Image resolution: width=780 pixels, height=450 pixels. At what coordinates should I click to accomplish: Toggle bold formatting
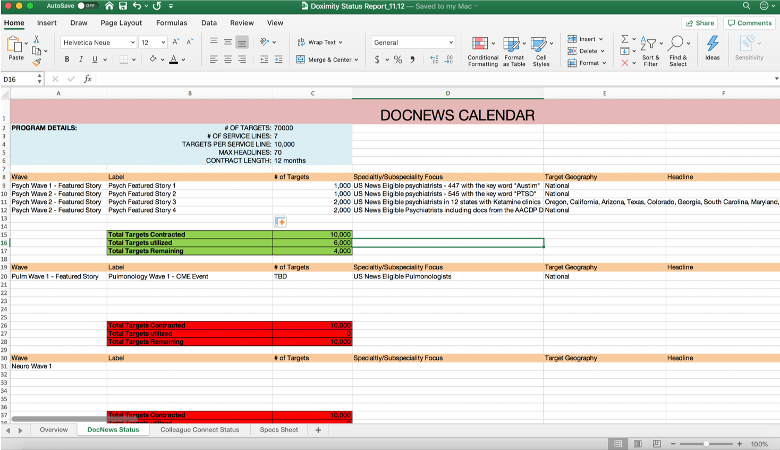[x=67, y=60]
